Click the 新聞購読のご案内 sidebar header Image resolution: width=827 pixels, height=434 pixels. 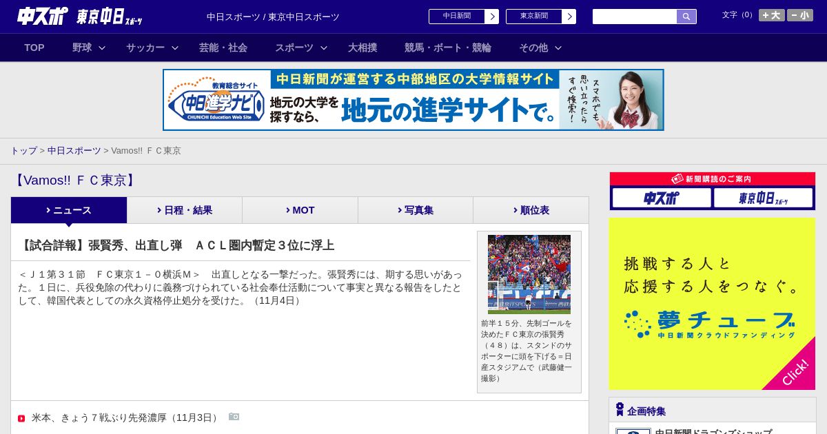click(713, 178)
